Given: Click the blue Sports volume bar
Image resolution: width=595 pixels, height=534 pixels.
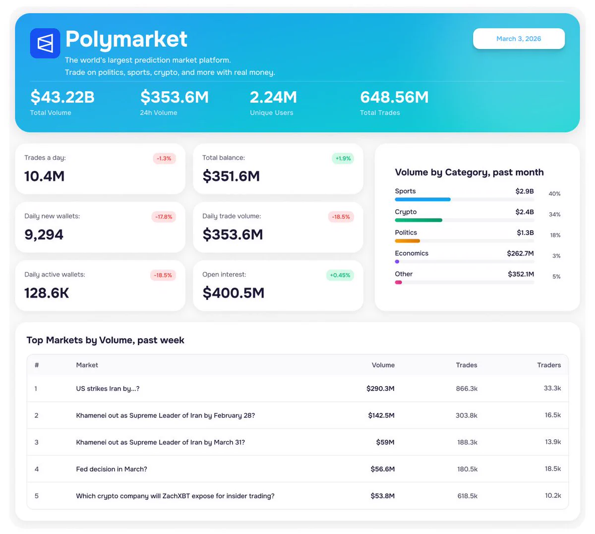Looking at the screenshot, I should point(422,199).
